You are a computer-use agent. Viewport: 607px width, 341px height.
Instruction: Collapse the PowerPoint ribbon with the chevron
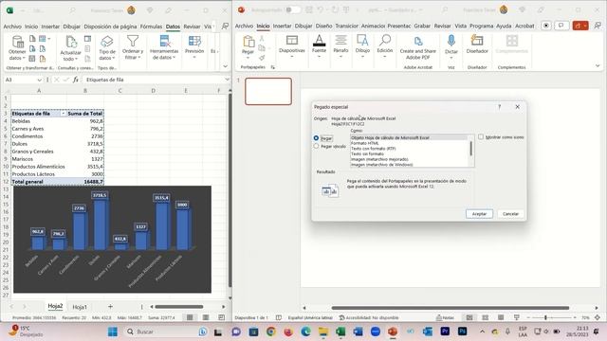598,66
